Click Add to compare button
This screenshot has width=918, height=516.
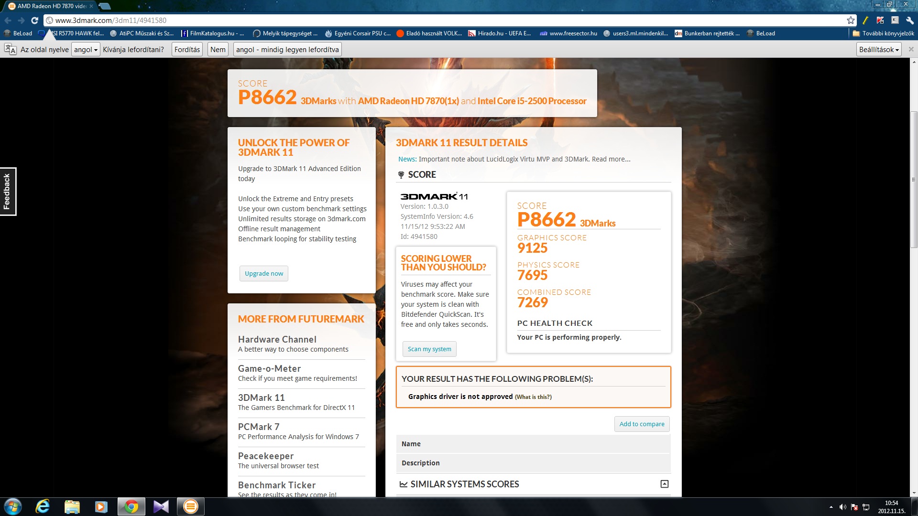click(x=642, y=424)
